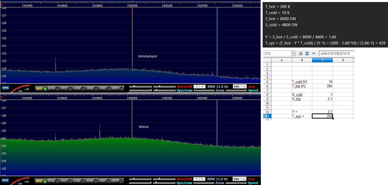Viewport: 388px width, 185px height.
Task: Open the Function Wizard fx icon
Action: click(x=301, y=53)
